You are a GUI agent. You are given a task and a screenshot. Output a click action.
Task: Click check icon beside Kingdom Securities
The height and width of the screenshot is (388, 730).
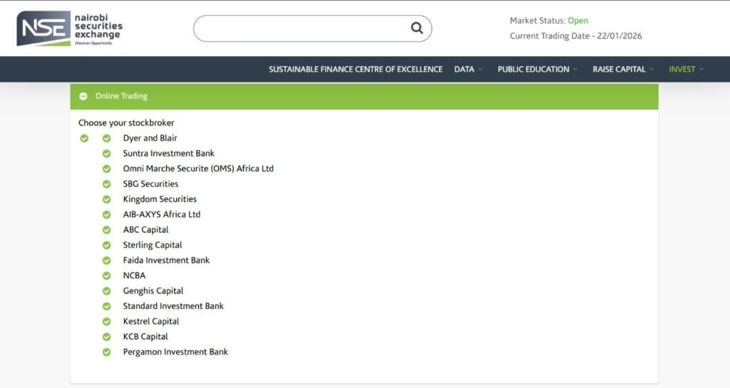107,199
